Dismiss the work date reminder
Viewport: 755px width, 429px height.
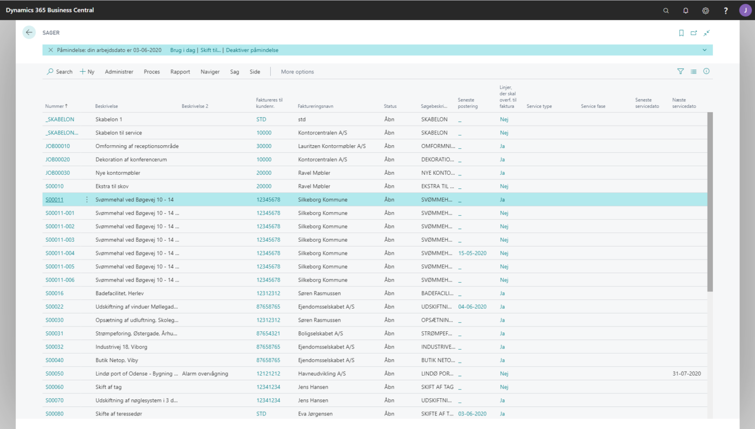coord(51,50)
